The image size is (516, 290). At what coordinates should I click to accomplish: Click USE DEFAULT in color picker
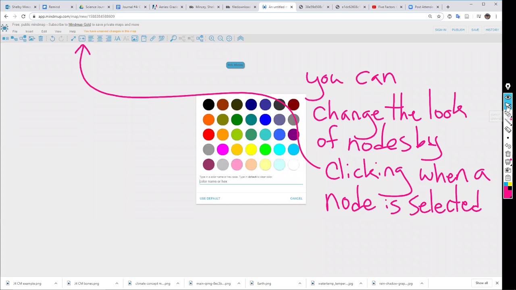click(210, 199)
